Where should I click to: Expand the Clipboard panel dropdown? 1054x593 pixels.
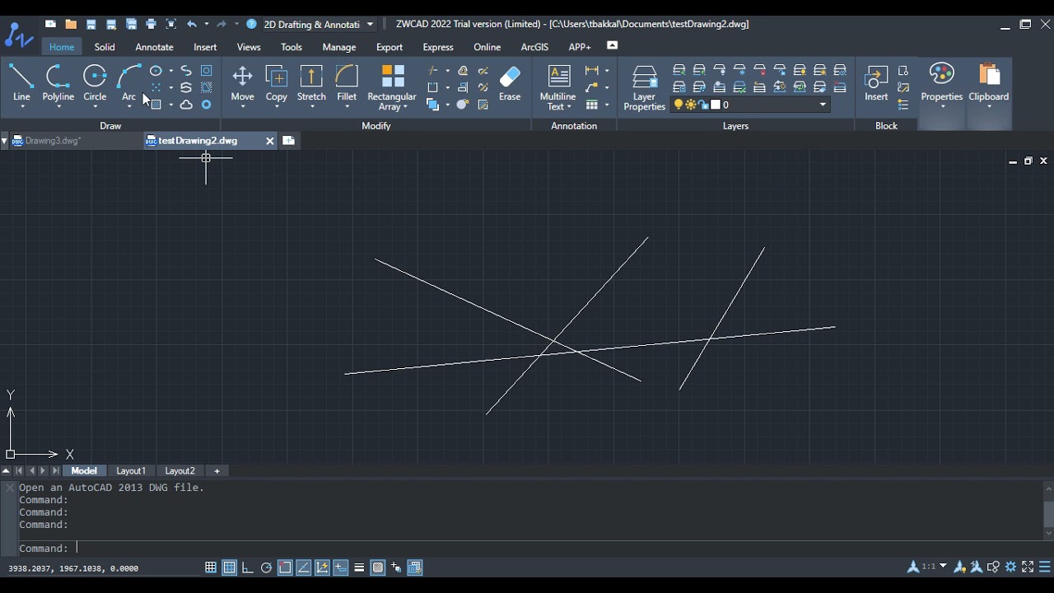click(x=989, y=107)
